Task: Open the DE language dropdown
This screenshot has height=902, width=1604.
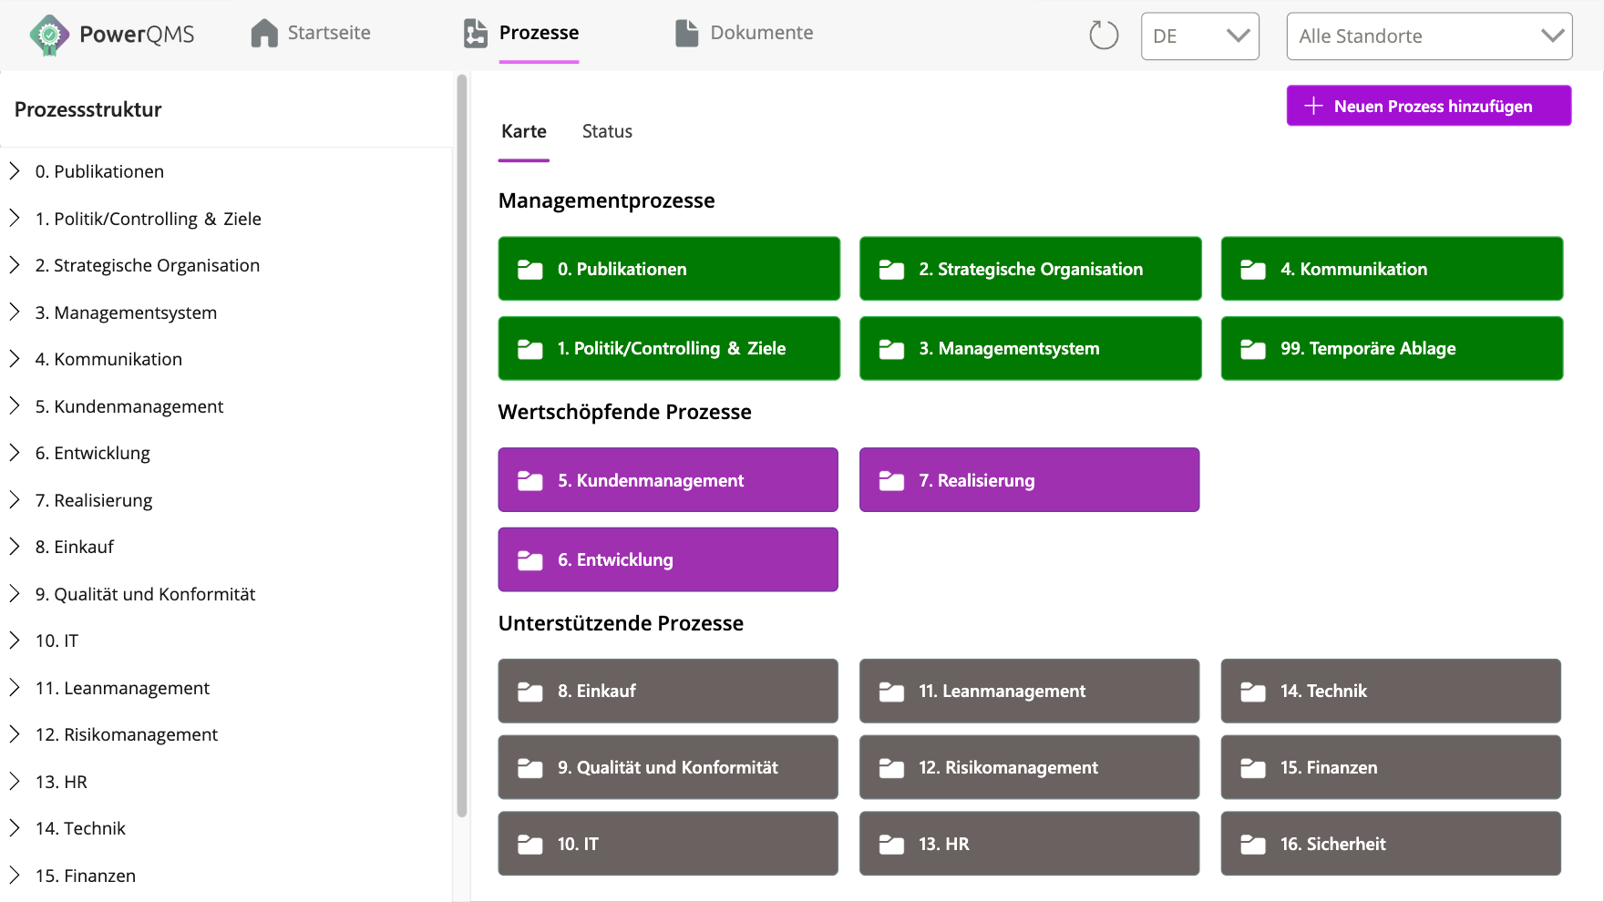Action: (x=1199, y=36)
